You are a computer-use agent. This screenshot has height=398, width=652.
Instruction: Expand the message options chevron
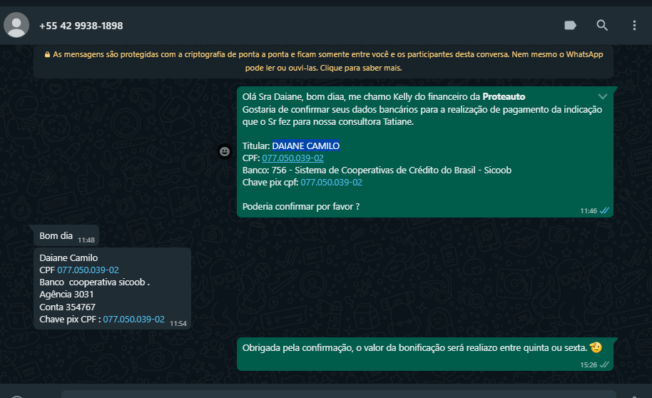603,96
